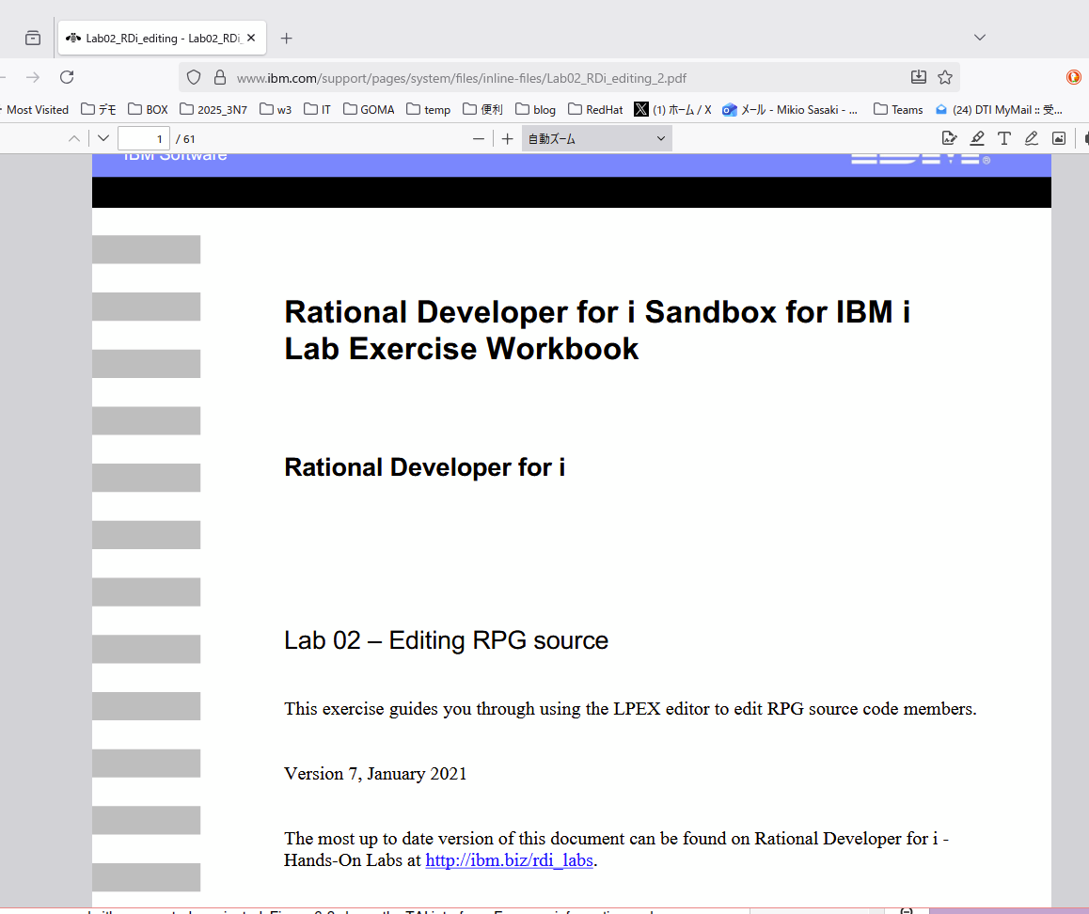Open the Firefox View tab list icon

coord(33,39)
